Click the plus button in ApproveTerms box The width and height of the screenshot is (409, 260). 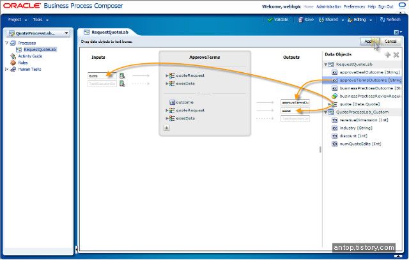click(166, 128)
